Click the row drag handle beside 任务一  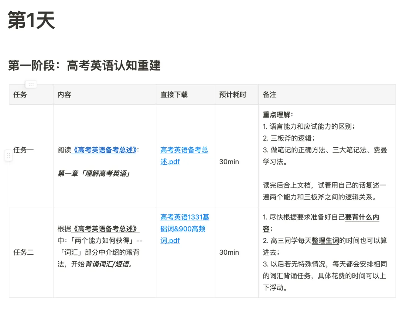click(x=8, y=155)
